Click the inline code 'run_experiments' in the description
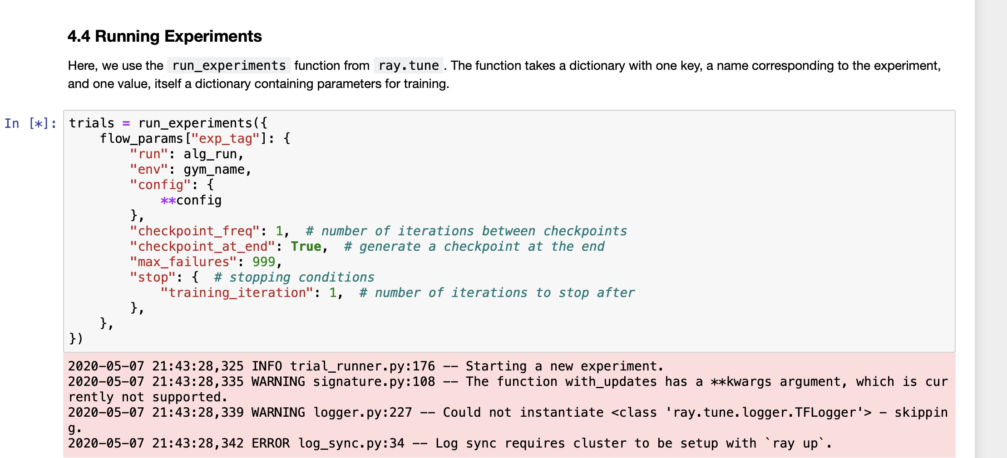 click(x=229, y=66)
